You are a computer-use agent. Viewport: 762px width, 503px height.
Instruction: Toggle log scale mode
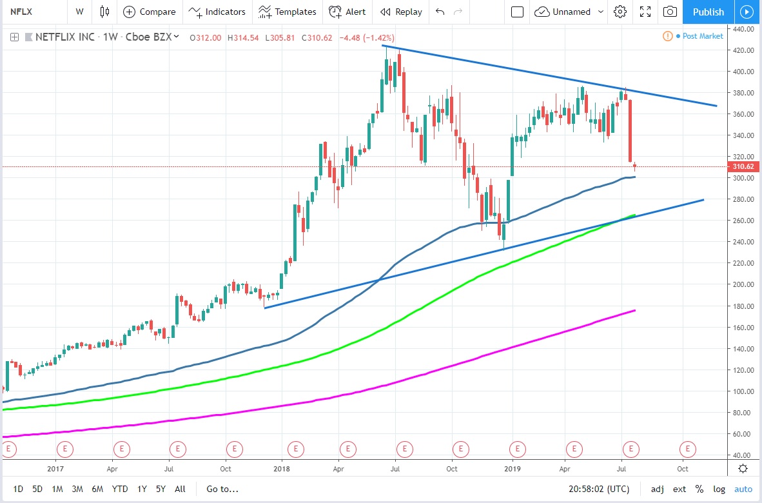719,489
